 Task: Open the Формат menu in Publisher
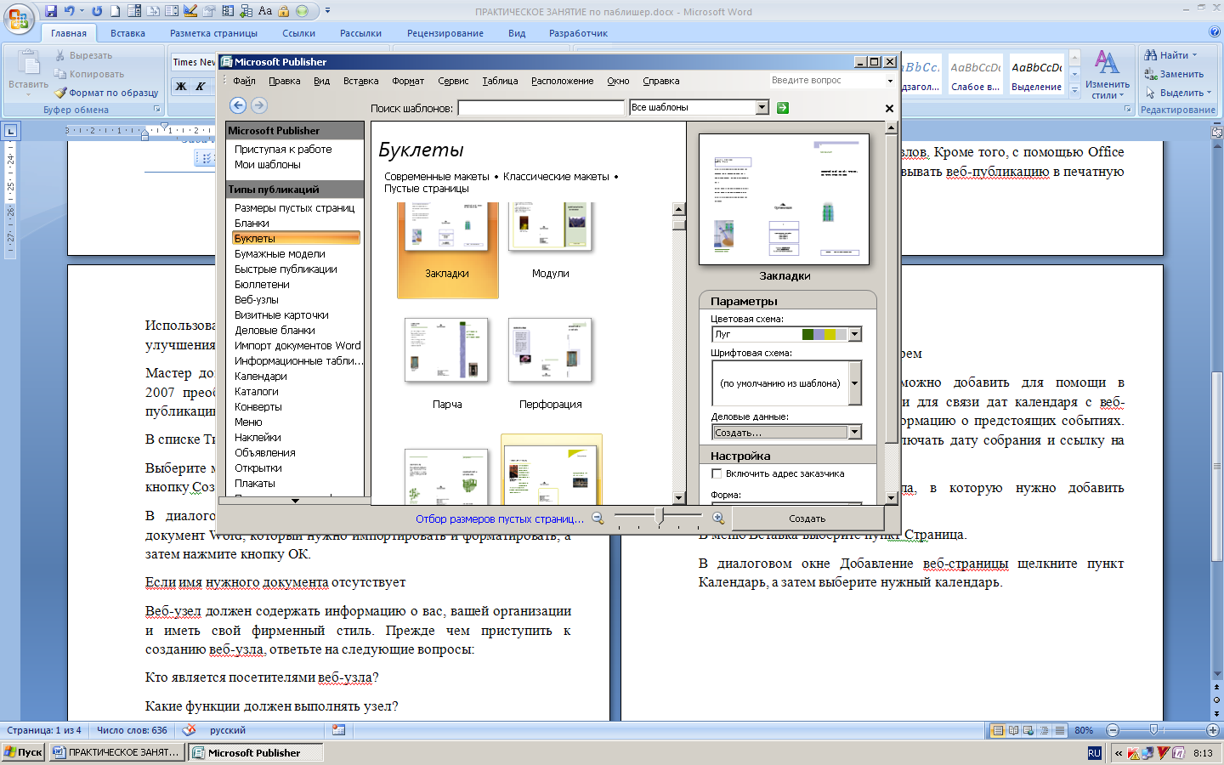point(408,81)
